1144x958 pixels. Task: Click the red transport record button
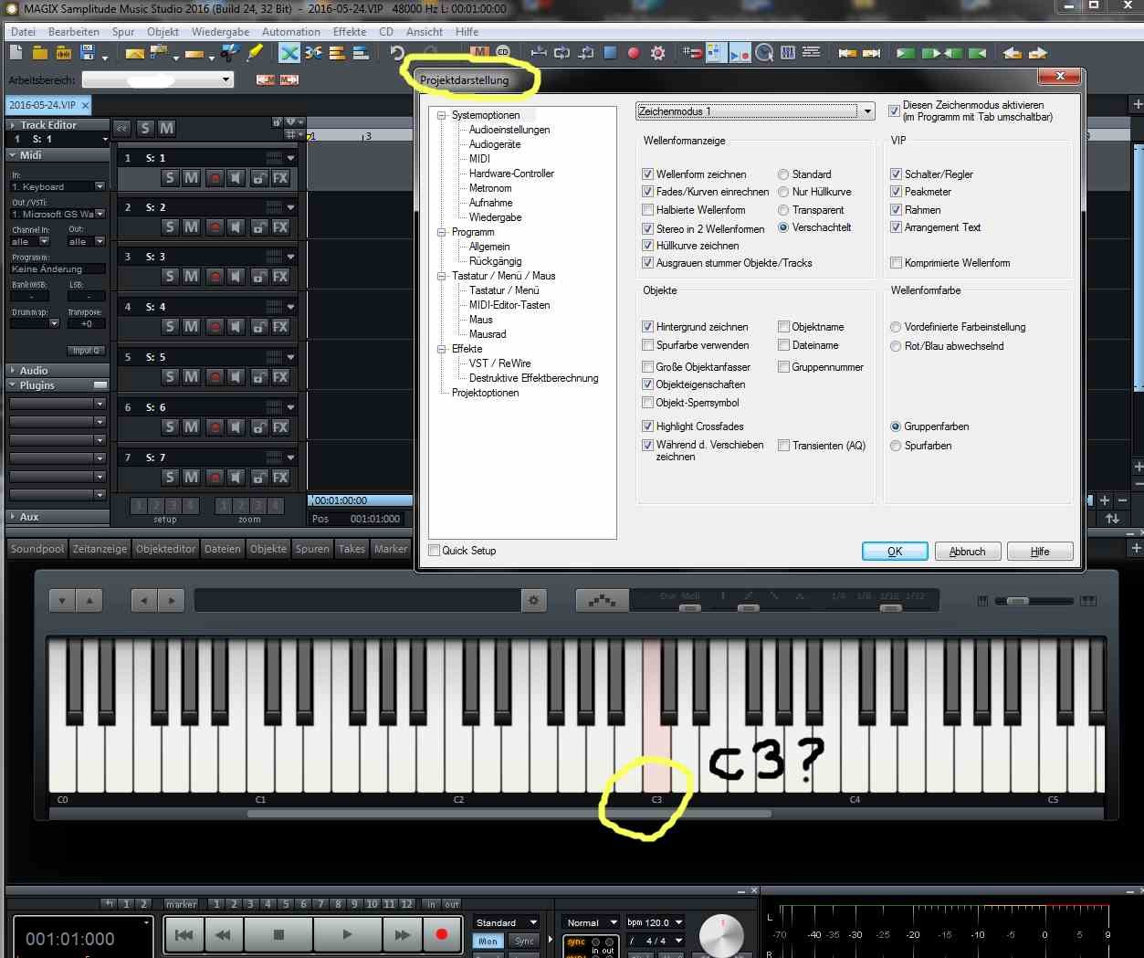tap(442, 934)
